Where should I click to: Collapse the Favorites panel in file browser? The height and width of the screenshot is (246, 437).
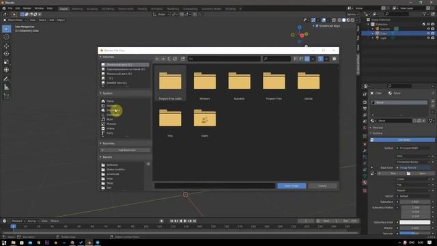point(101,143)
